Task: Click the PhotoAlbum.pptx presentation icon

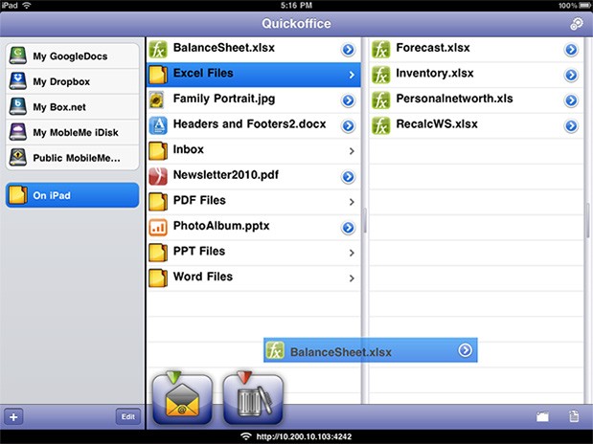Action: pos(158,228)
